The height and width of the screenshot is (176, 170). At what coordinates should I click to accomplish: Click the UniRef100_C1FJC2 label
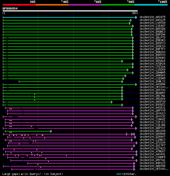(x=152, y=122)
